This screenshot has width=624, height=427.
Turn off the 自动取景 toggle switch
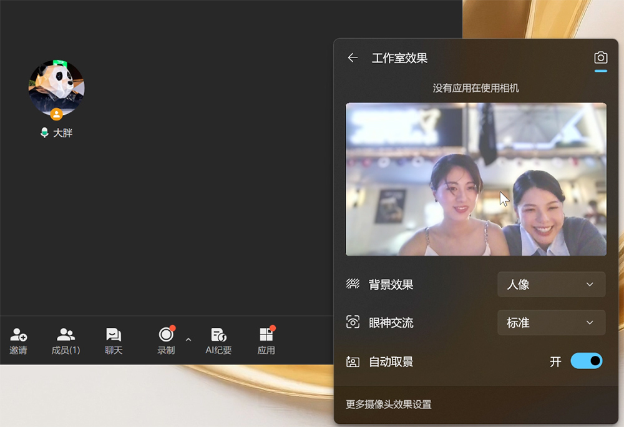(x=586, y=361)
